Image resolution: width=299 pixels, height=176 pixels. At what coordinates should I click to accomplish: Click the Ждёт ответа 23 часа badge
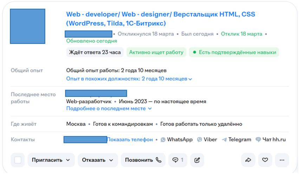(x=95, y=52)
